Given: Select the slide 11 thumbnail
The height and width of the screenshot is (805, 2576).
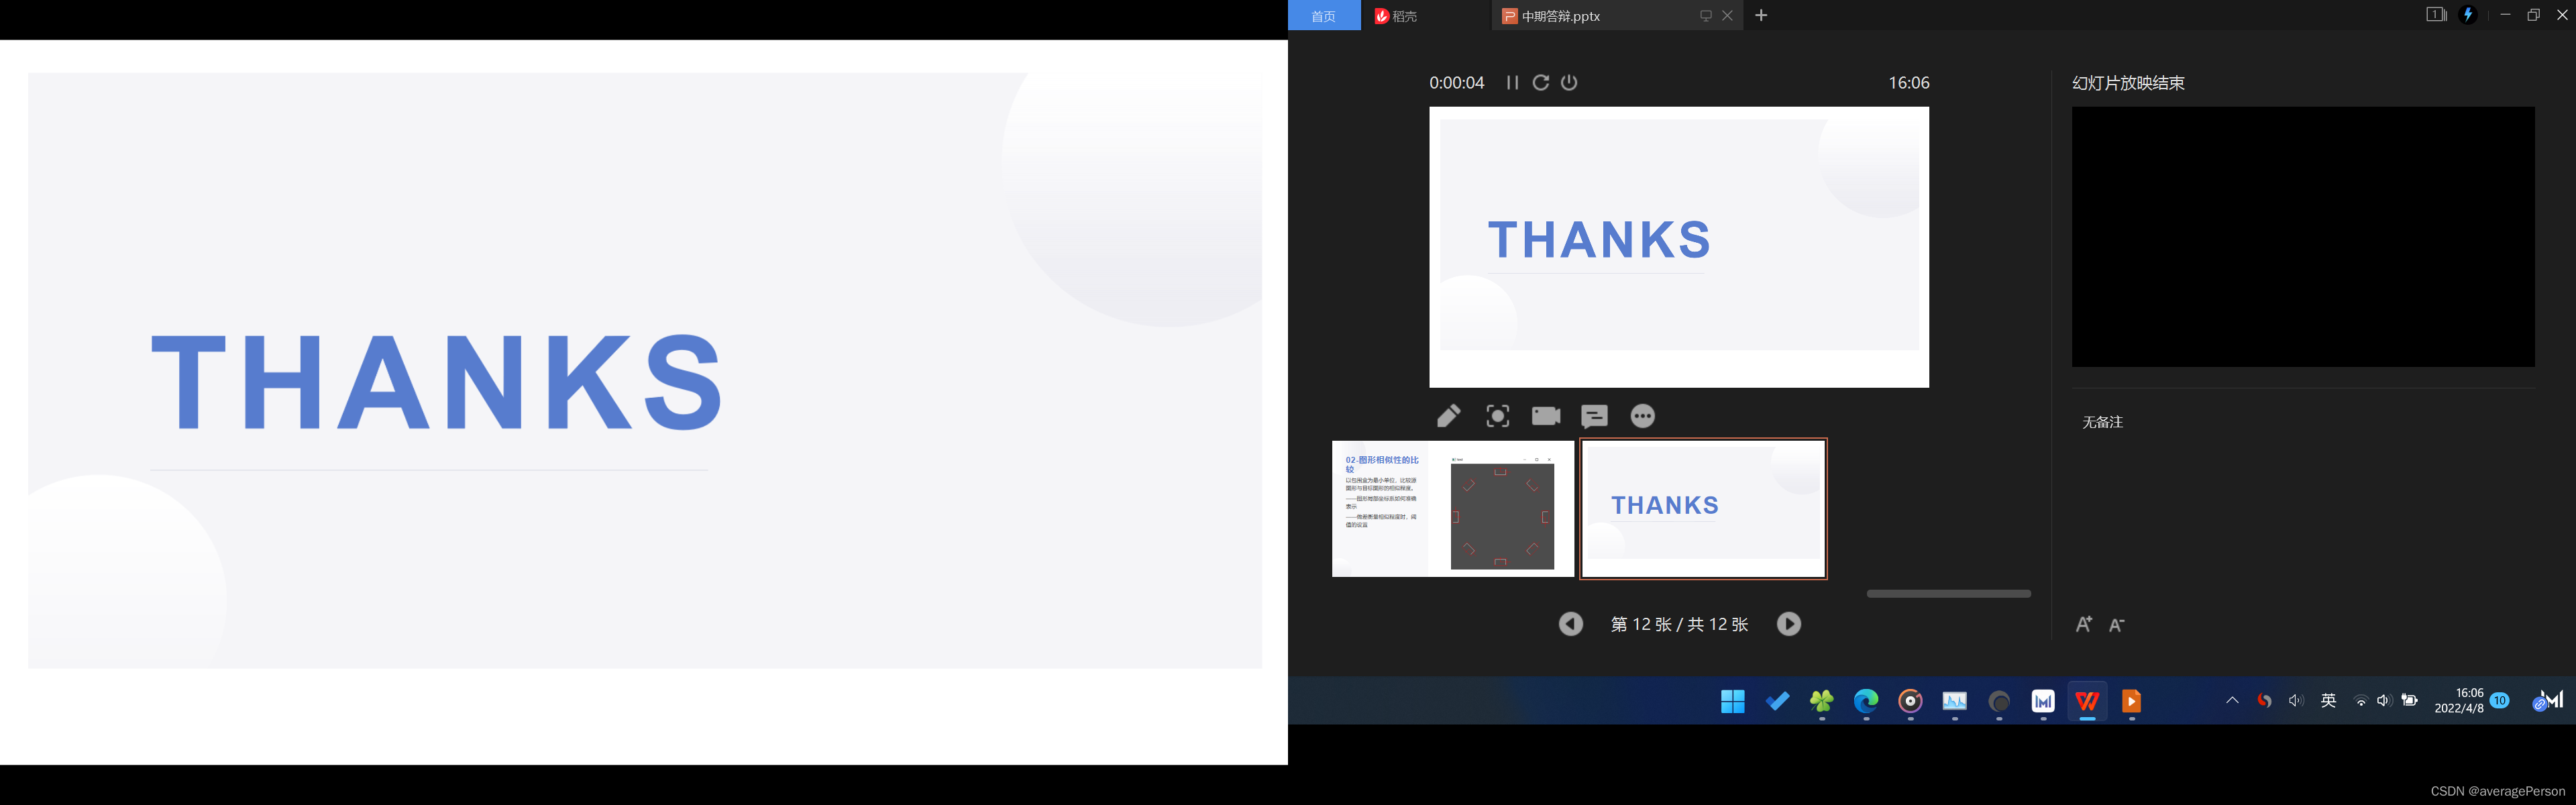Looking at the screenshot, I should (1452, 509).
